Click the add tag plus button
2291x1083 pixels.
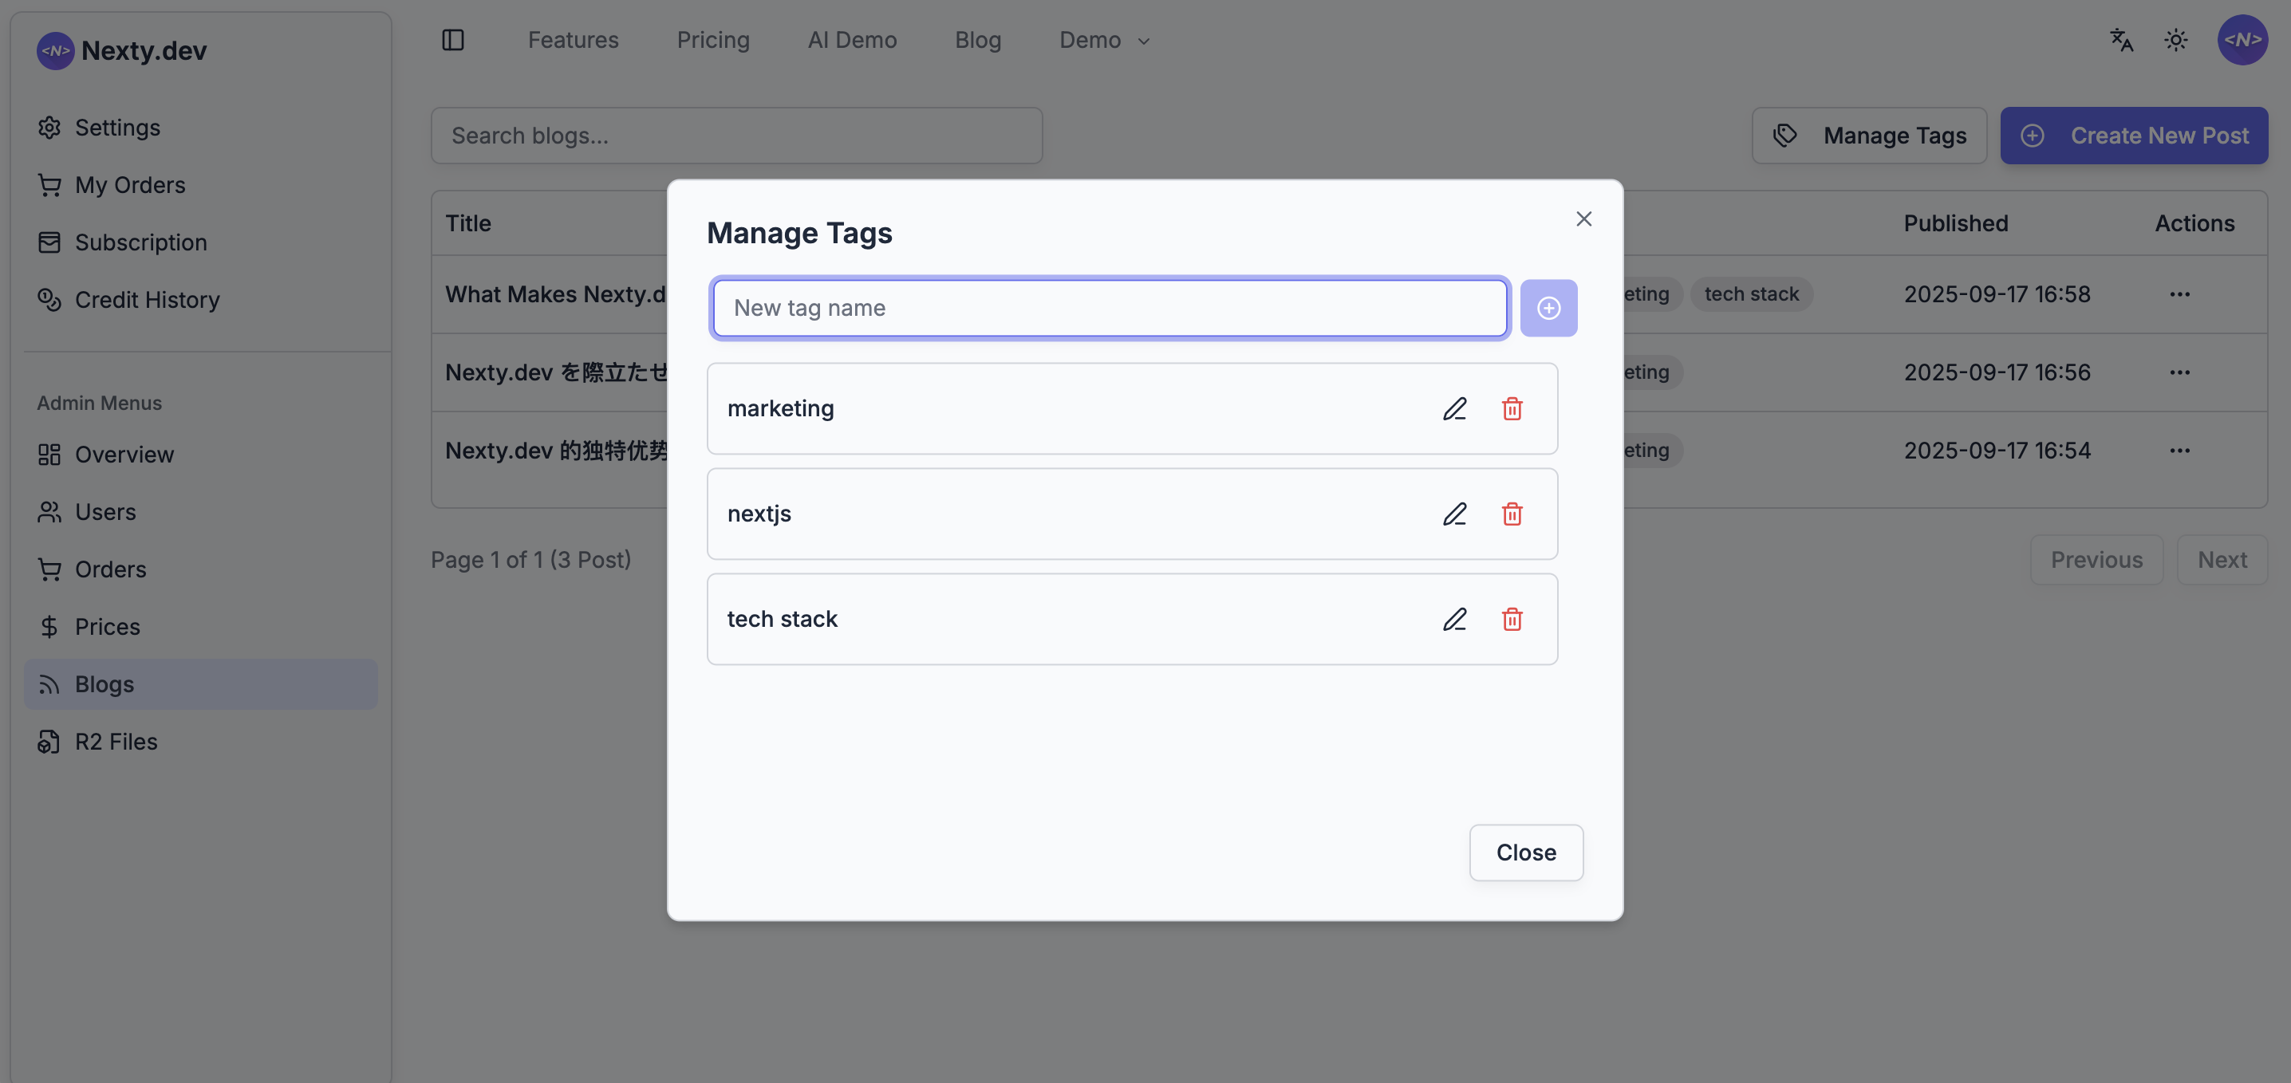(1548, 308)
